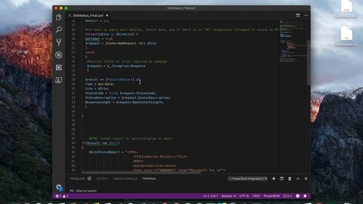The image size is (363, 204).
Task: Click '[PSCustomObject]' text in line 29
Action: coord(120,79)
